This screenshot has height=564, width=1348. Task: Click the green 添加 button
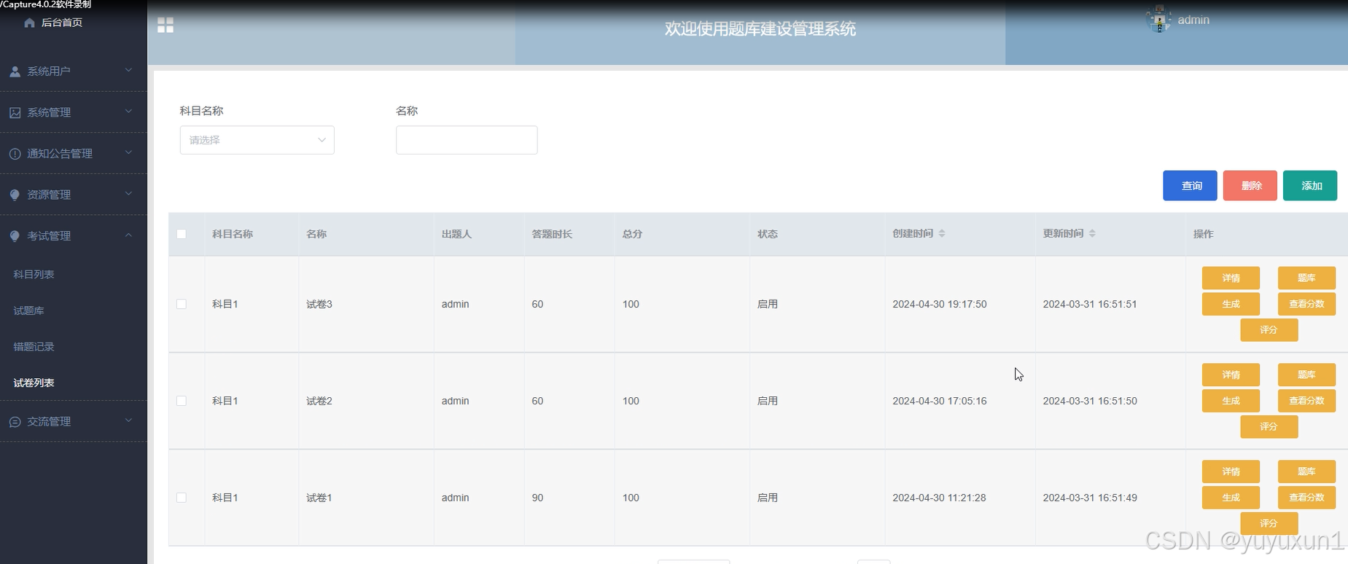[1310, 186]
